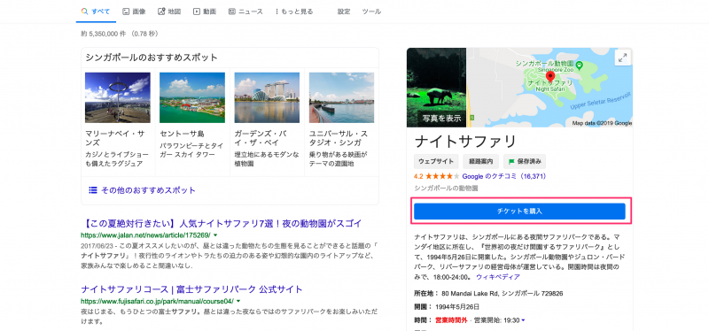Click the blue チケットを購入 button

tap(519, 212)
